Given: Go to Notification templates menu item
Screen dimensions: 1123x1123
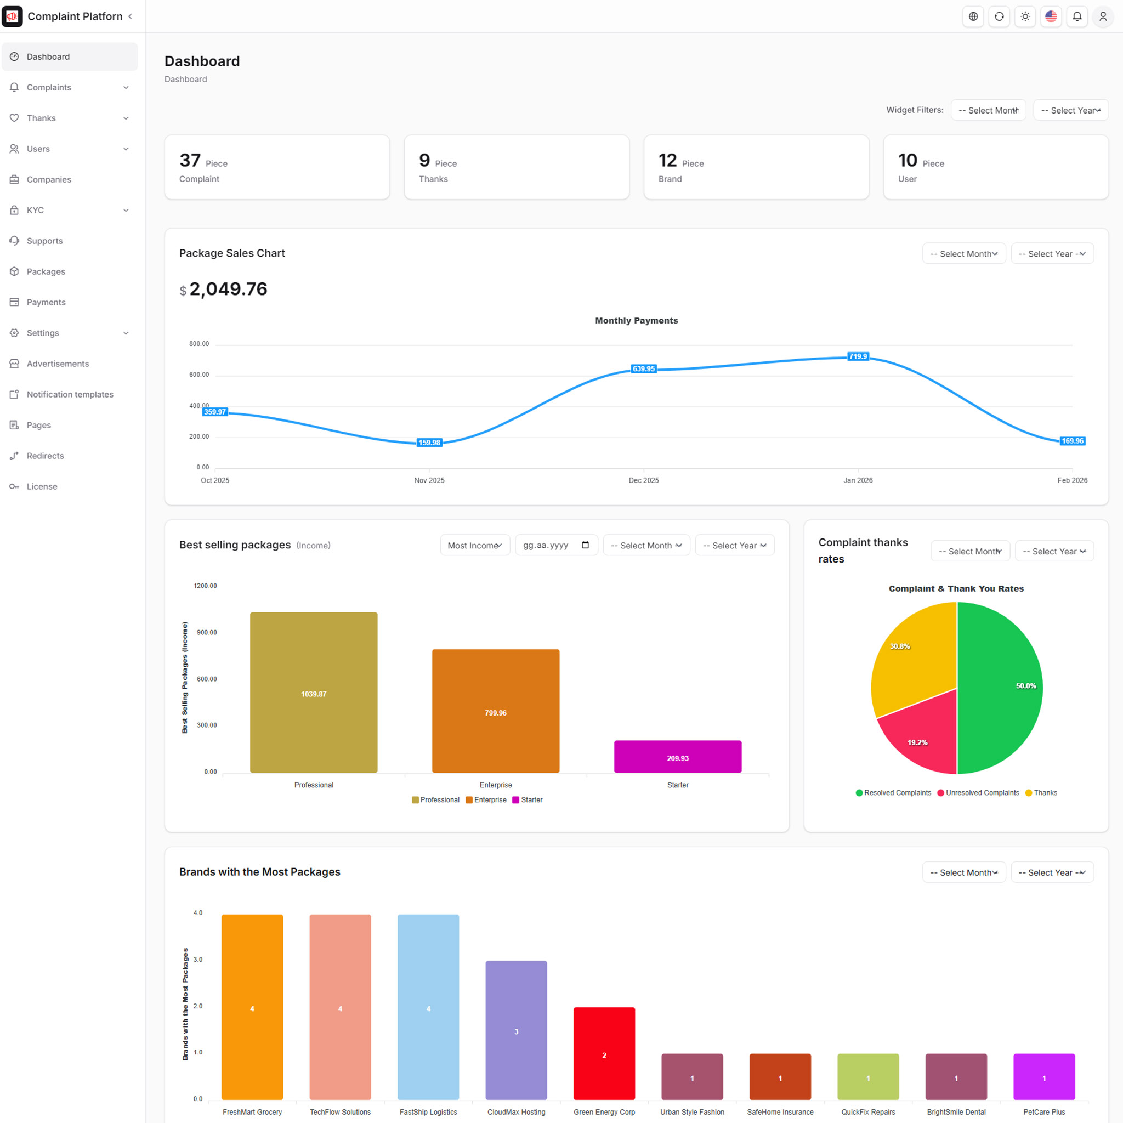Looking at the screenshot, I should point(70,394).
